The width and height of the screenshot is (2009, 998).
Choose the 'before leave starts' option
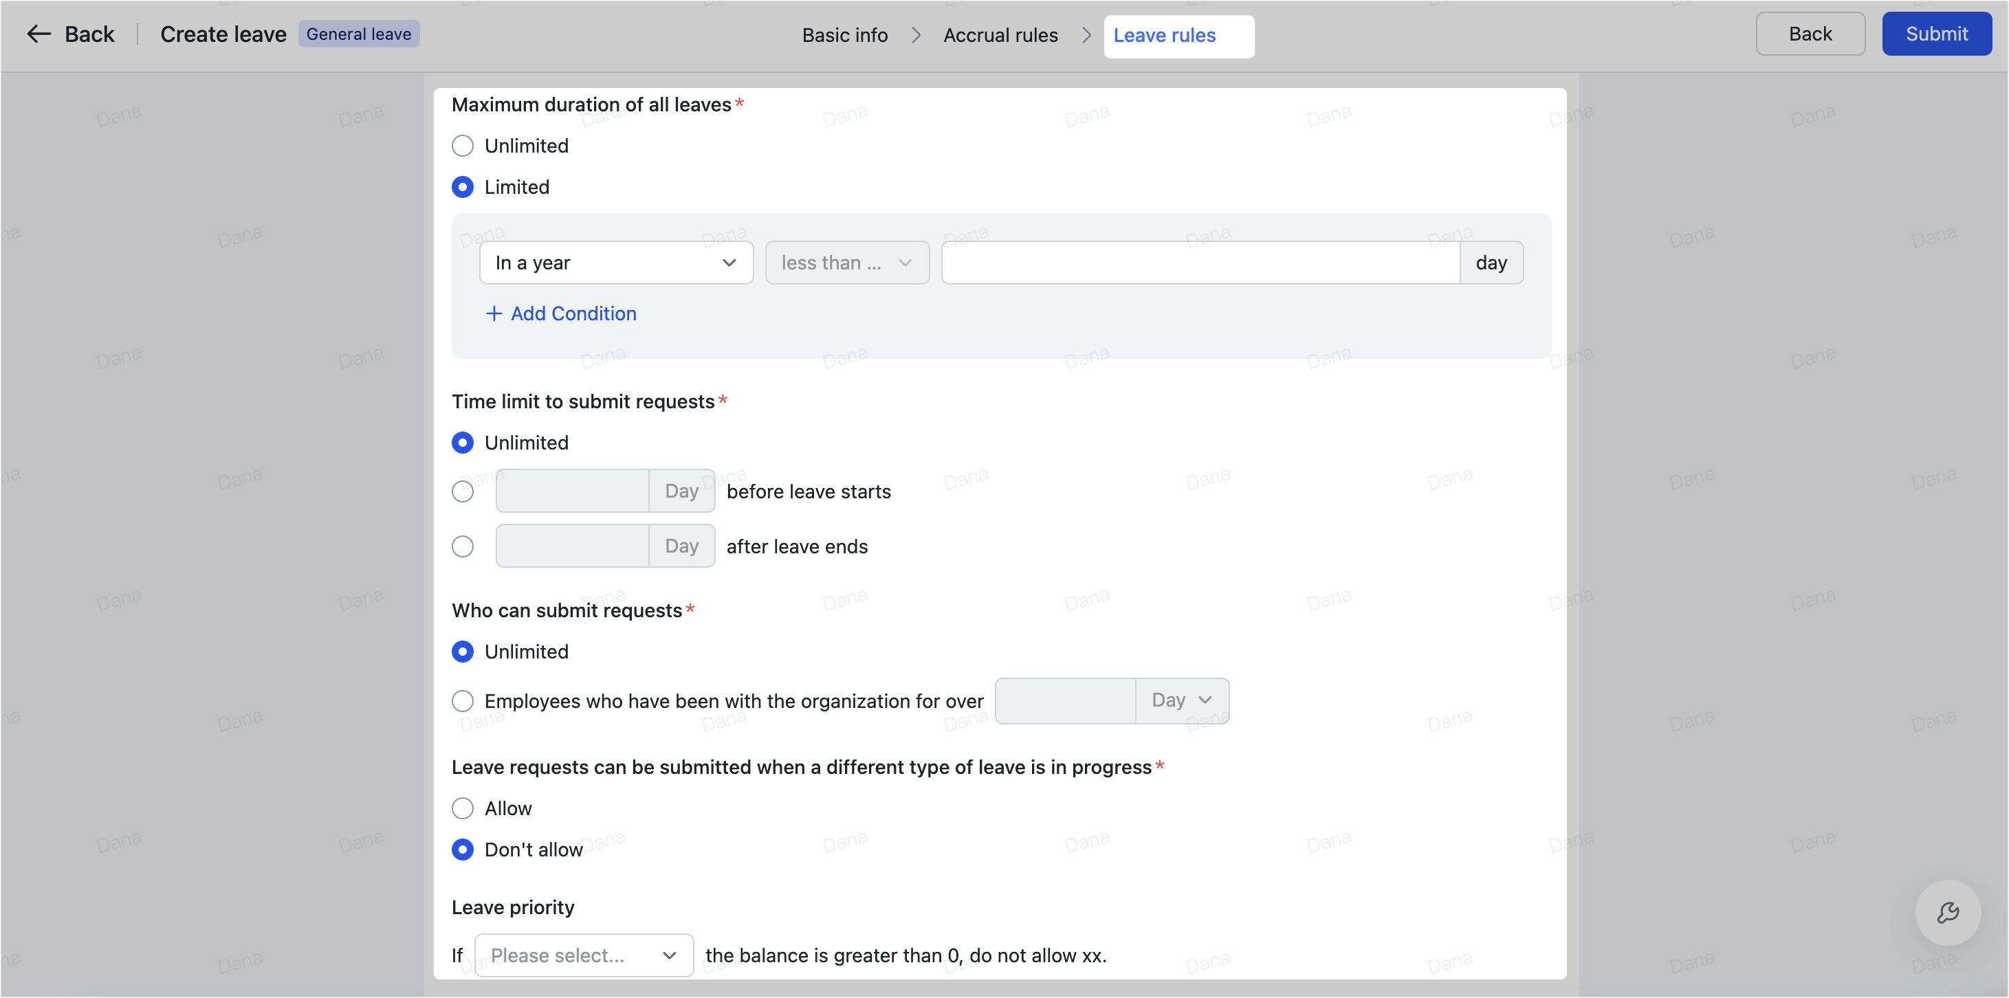463,491
